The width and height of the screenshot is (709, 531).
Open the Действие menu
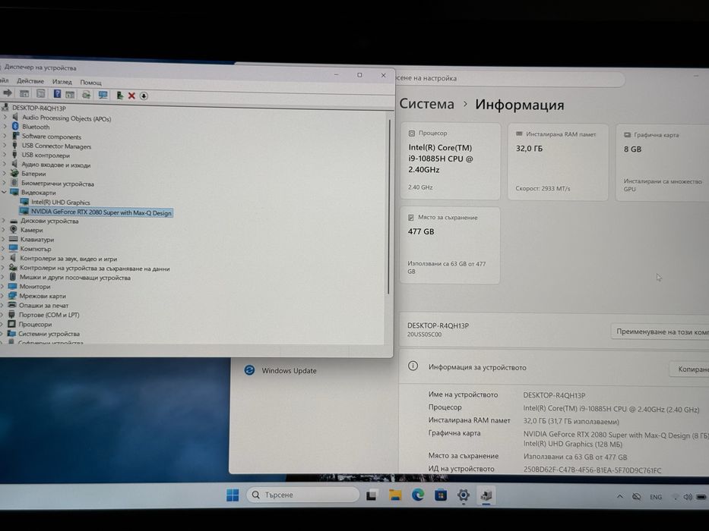point(30,81)
